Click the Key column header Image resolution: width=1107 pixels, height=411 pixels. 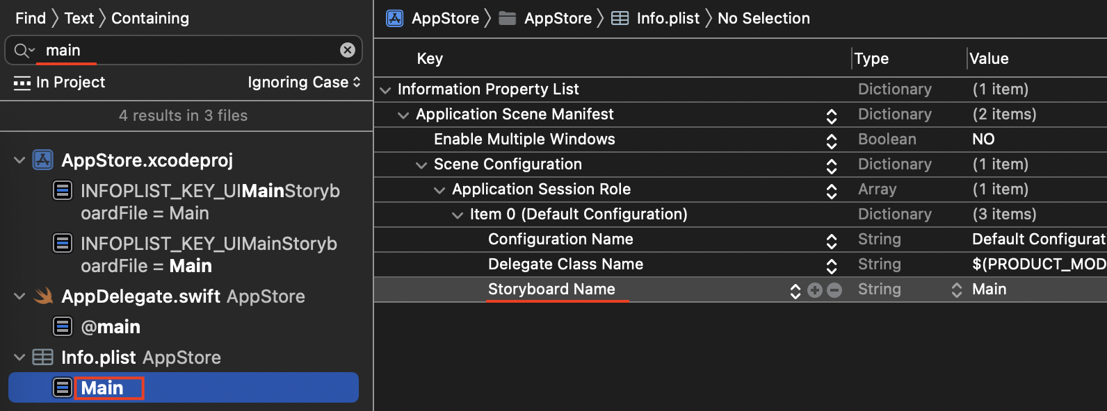point(430,58)
